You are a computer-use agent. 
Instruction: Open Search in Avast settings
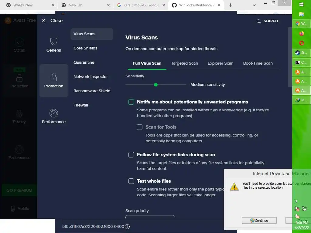(x=267, y=21)
